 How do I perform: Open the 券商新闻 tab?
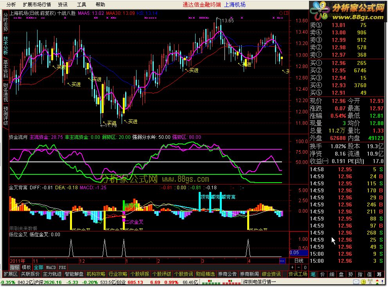tap(249, 274)
